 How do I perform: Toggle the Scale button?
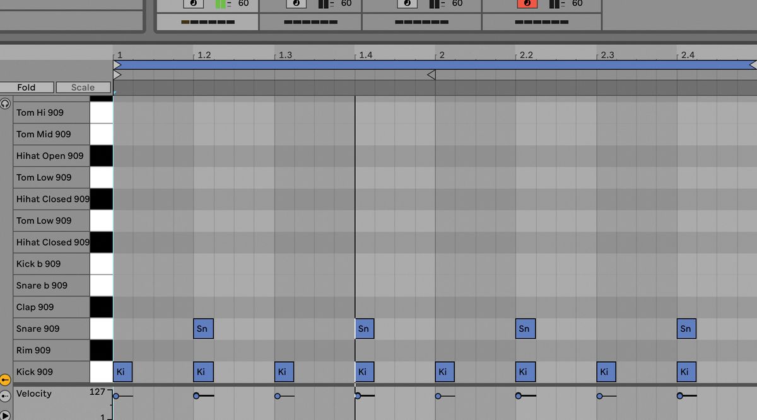(83, 87)
